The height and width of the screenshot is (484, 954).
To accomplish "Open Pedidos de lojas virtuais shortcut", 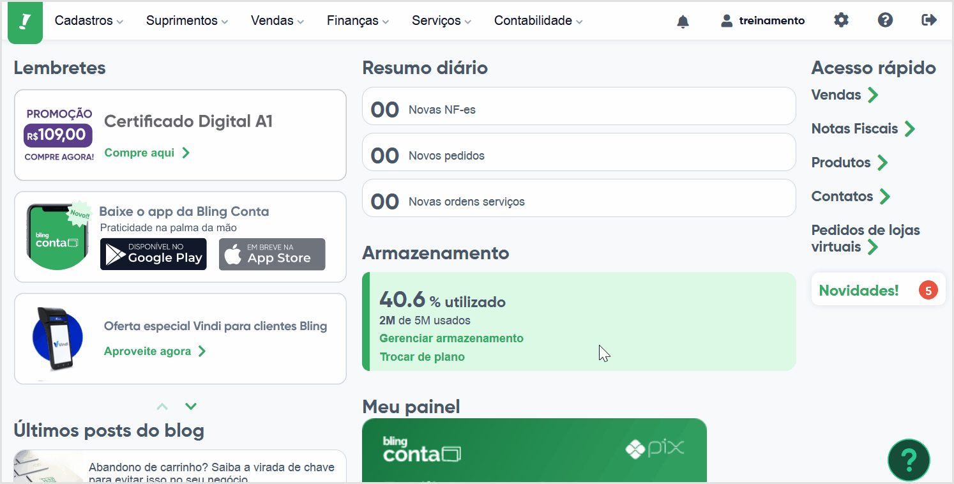I will [x=866, y=238].
